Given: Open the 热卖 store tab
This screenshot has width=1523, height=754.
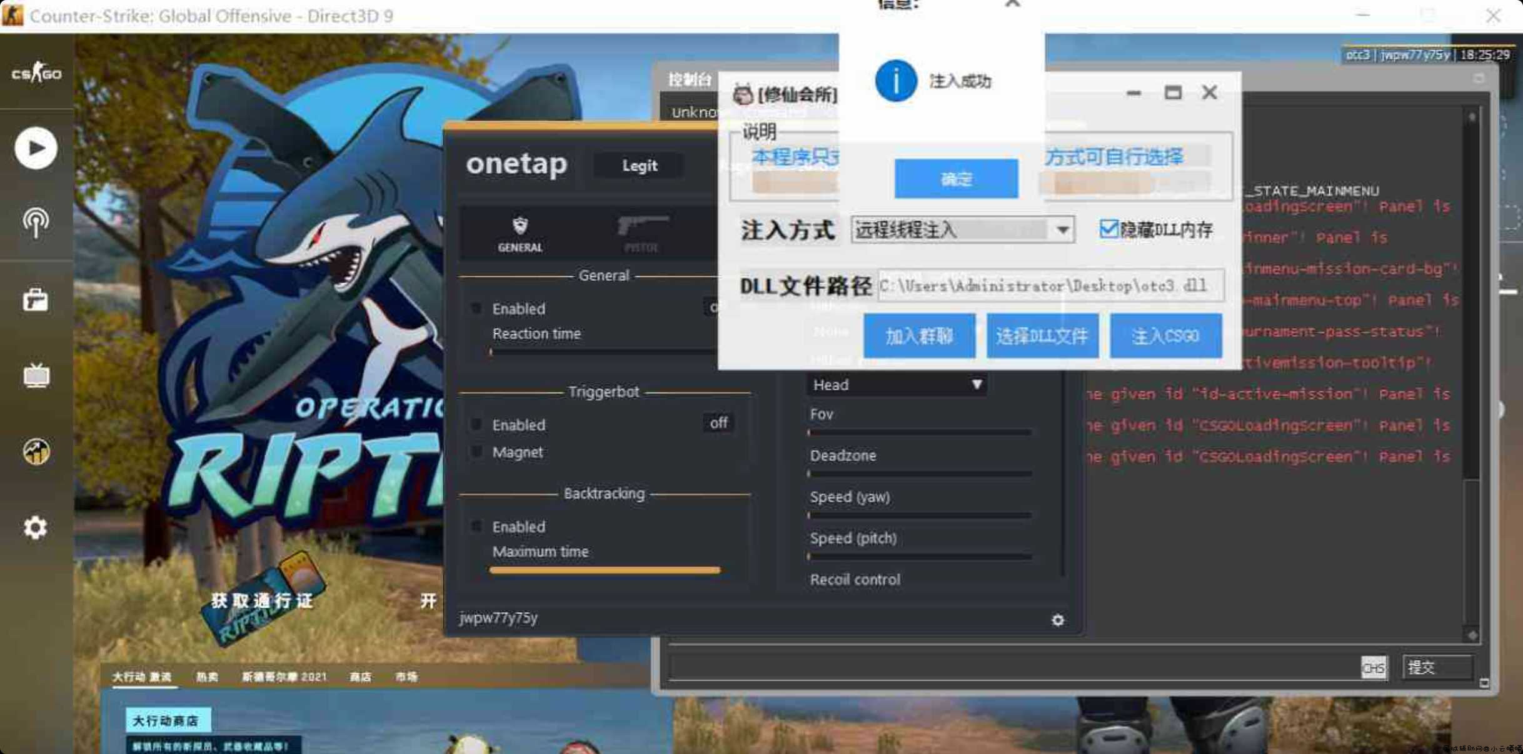Looking at the screenshot, I should pyautogui.click(x=207, y=676).
